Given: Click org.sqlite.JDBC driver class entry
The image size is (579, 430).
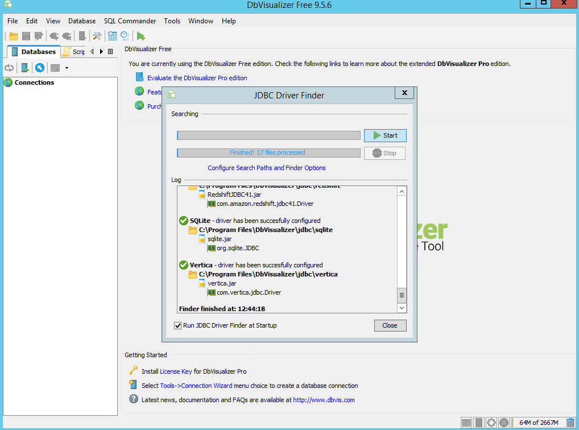Looking at the screenshot, I should coord(238,248).
